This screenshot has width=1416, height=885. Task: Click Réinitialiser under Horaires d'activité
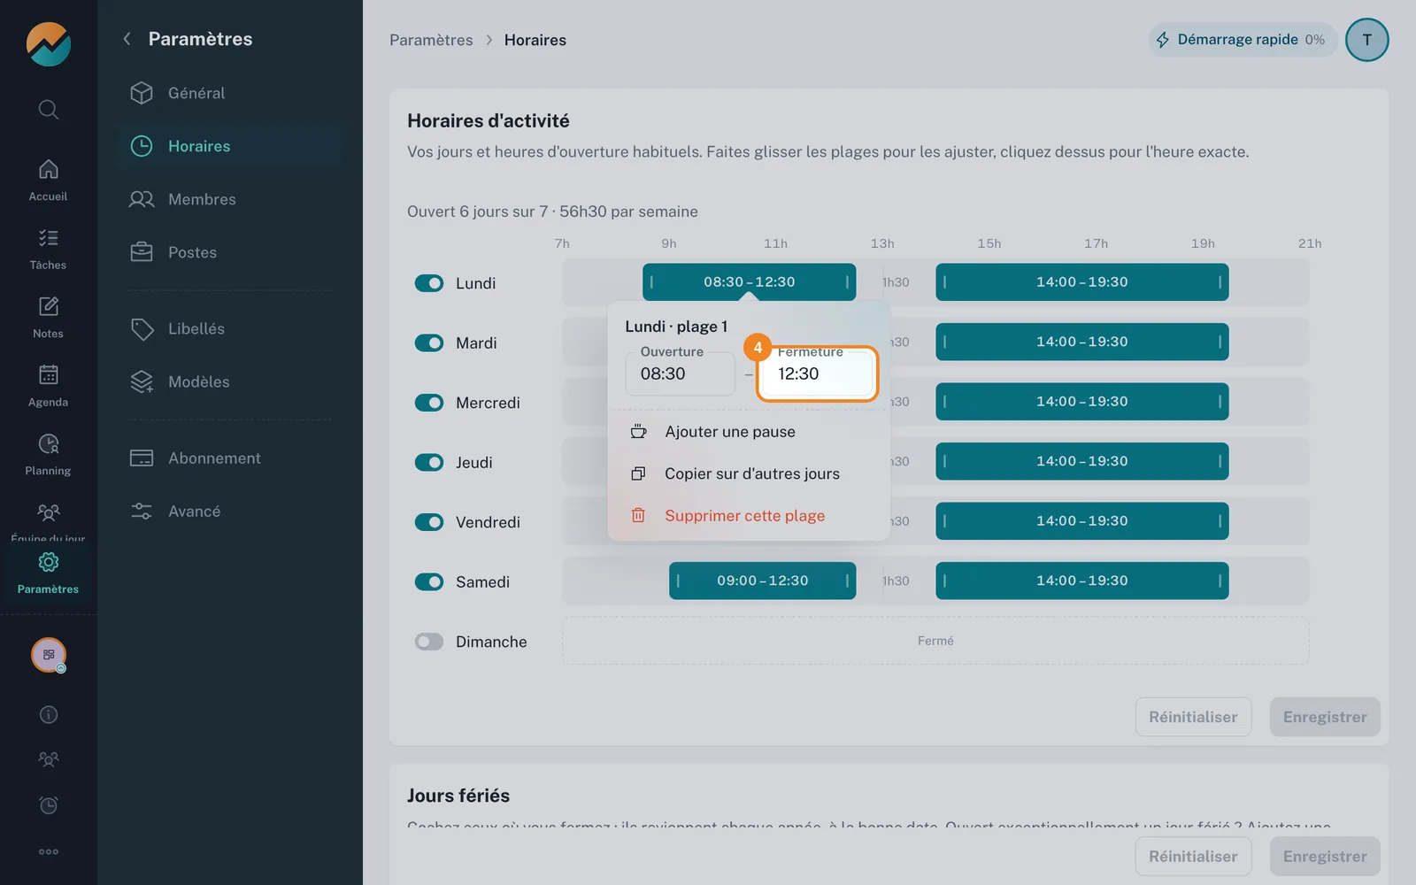point(1193,717)
